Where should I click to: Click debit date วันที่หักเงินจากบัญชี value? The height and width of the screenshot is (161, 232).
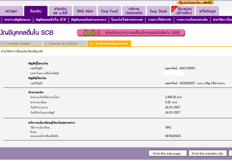point(173,113)
